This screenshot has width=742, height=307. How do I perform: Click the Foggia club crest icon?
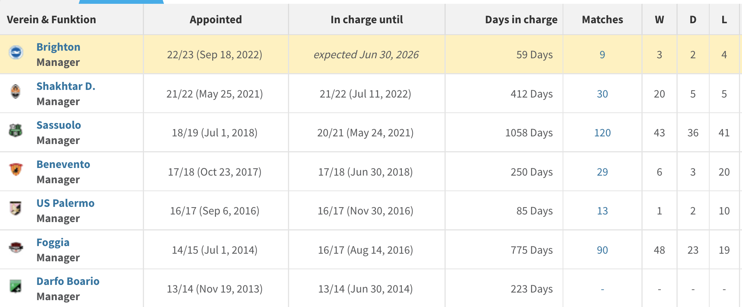click(16, 248)
